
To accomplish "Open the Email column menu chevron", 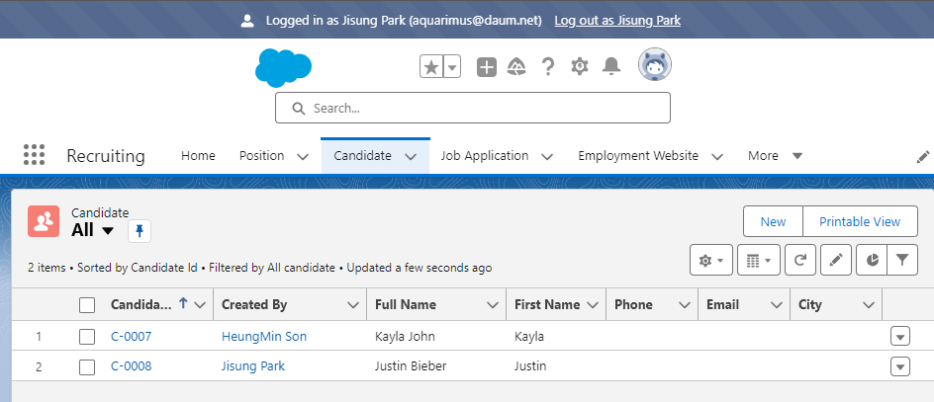I will coord(776,305).
